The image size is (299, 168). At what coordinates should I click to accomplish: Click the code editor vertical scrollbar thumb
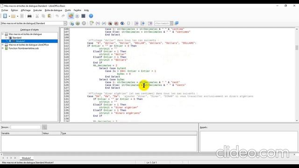(x=297, y=48)
